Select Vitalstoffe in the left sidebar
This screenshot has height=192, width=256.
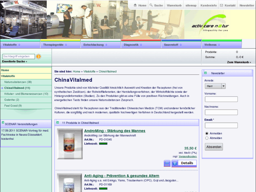click(x=26, y=76)
